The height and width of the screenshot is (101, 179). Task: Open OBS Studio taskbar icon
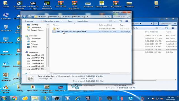coord(56,98)
